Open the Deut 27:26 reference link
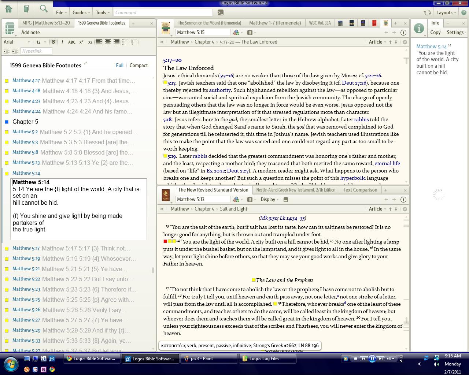Screen dimensions: 469x375 coord(354,83)
